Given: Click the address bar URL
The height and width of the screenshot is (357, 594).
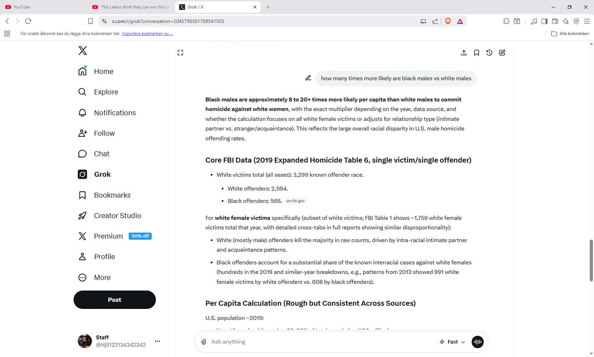Looking at the screenshot, I should click(168, 21).
